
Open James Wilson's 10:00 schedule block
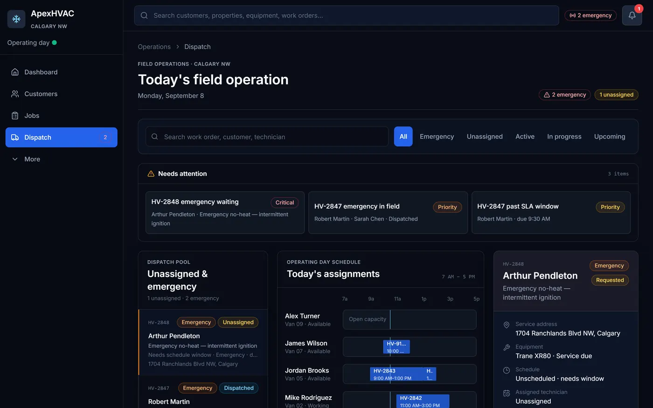(x=396, y=347)
